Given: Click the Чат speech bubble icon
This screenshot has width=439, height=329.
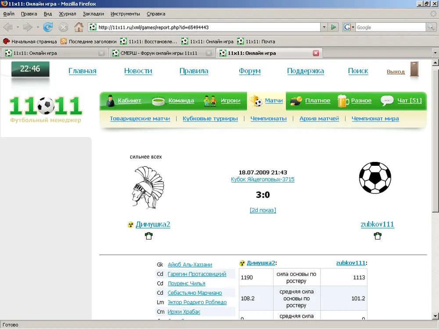Looking at the screenshot, I should pyautogui.click(x=387, y=101).
